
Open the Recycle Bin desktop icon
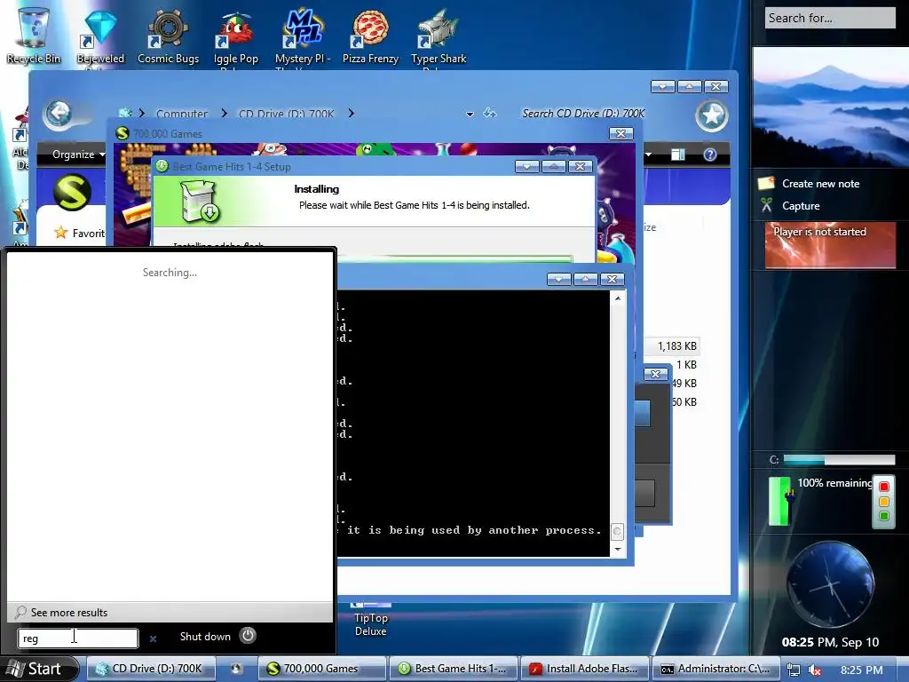tap(33, 35)
